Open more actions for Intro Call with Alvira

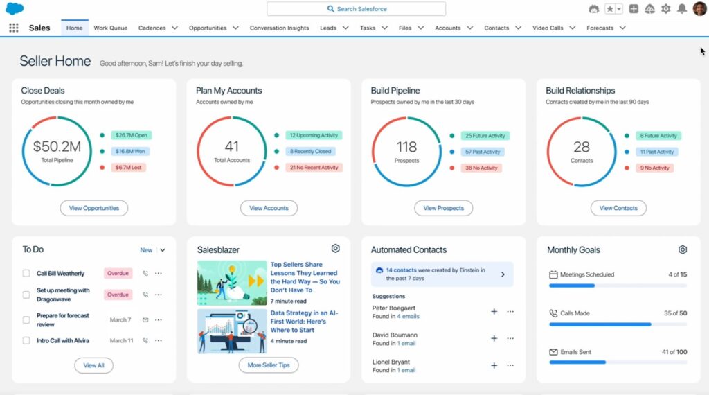[159, 341]
